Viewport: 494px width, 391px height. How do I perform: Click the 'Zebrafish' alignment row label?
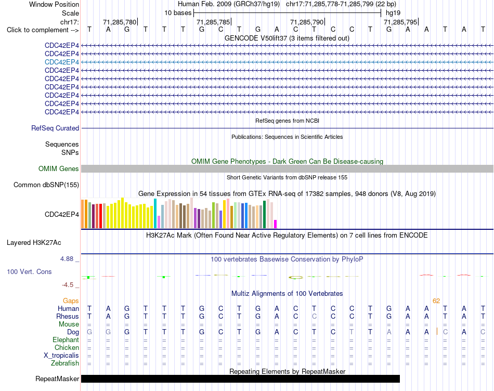click(x=65, y=363)
